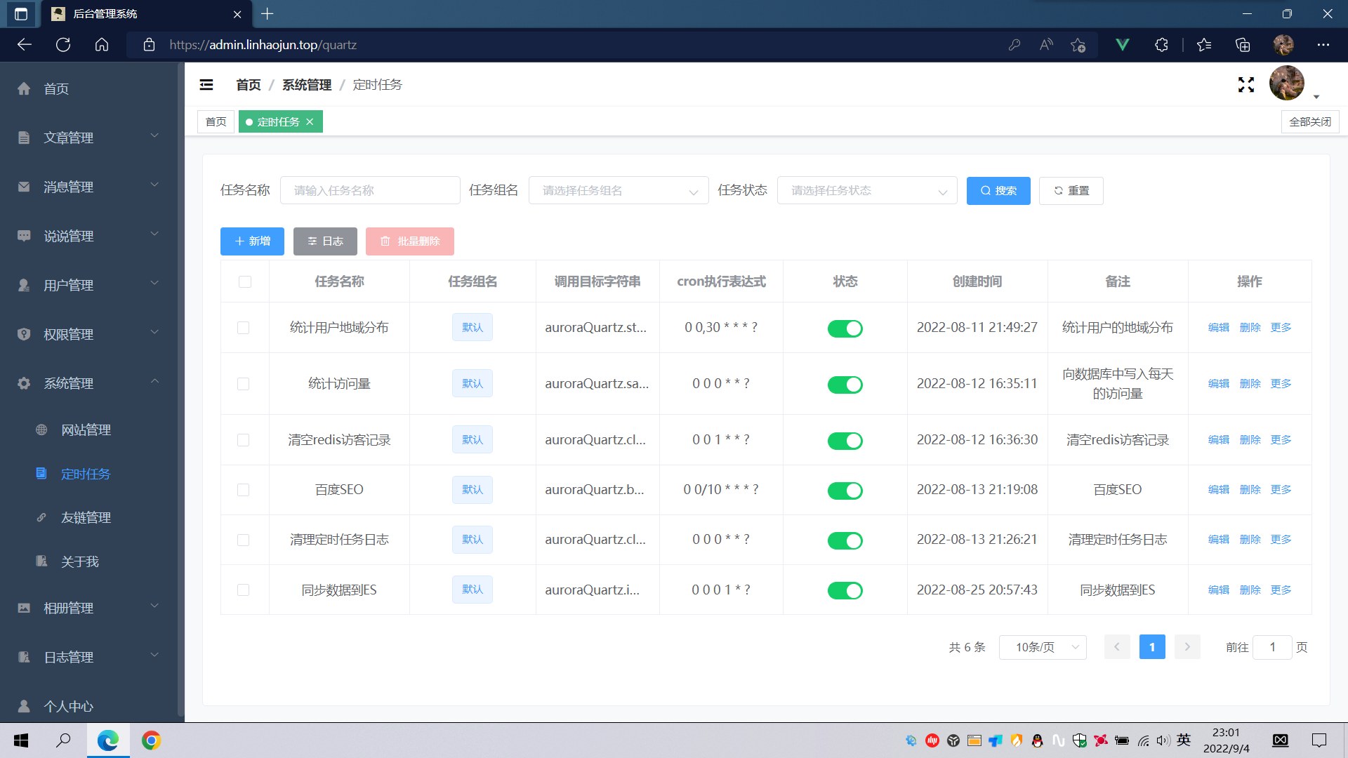Collapse sidebar with hamburger icon
The width and height of the screenshot is (1348, 758).
point(206,85)
